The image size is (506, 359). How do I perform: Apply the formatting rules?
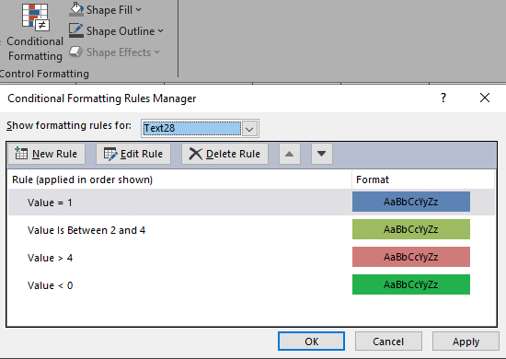pyautogui.click(x=466, y=342)
